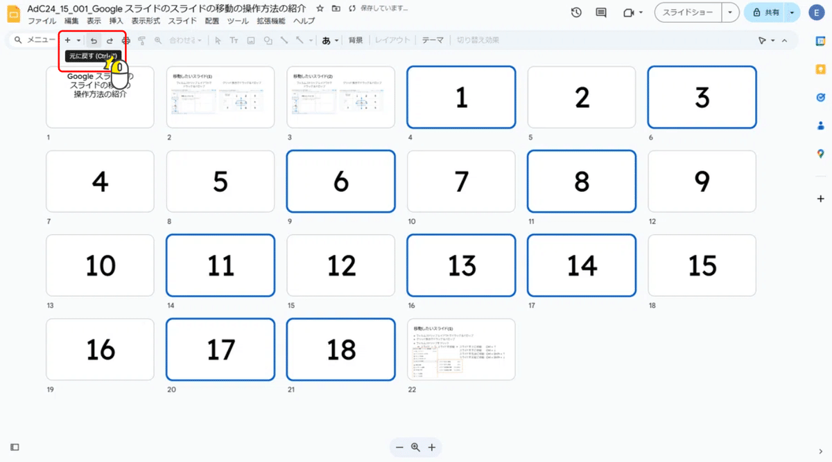
Task: Click the insert image icon
Action: [x=250, y=40]
